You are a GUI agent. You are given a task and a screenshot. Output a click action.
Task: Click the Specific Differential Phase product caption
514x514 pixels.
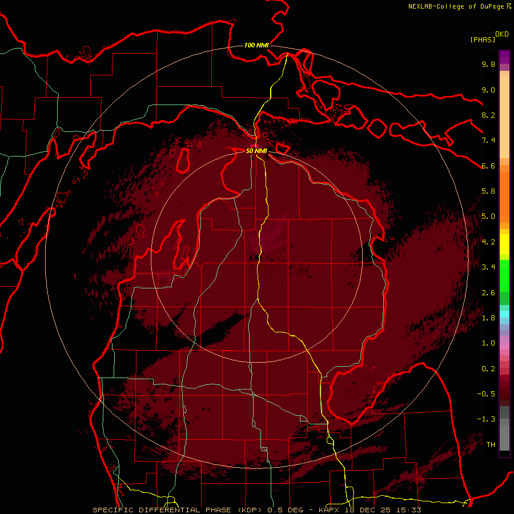tap(256, 510)
